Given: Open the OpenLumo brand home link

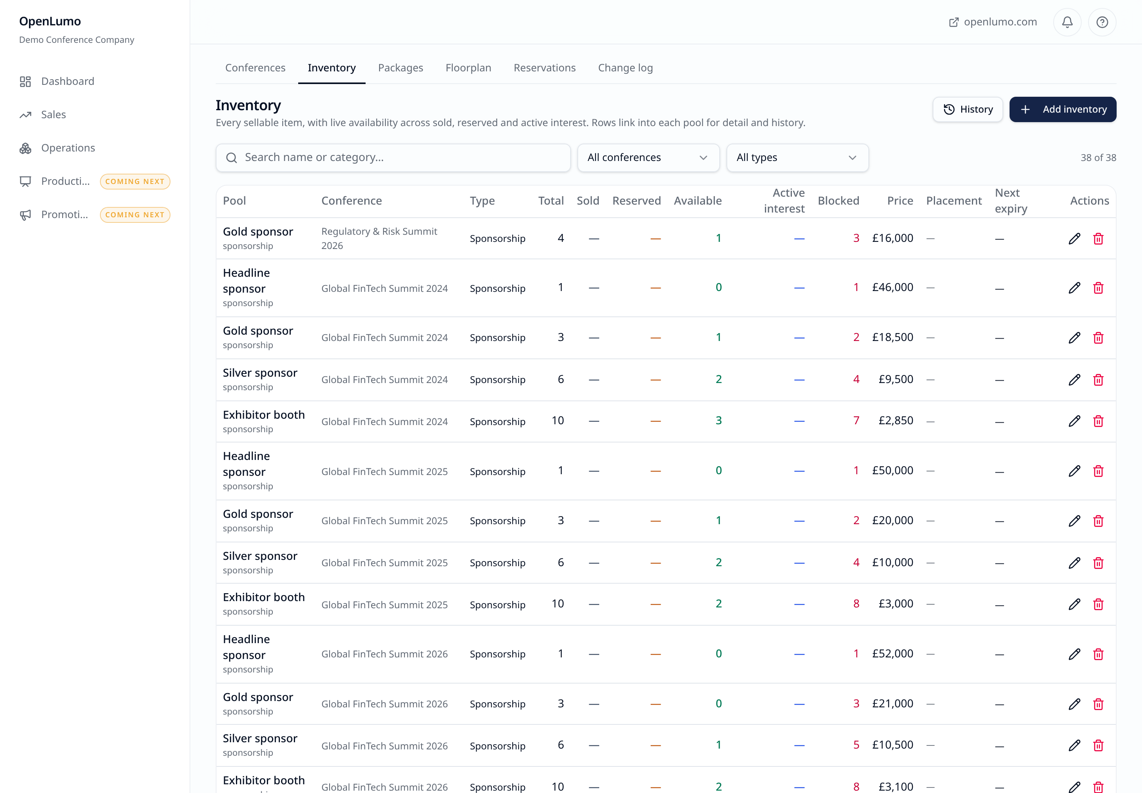Looking at the screenshot, I should tap(50, 21).
